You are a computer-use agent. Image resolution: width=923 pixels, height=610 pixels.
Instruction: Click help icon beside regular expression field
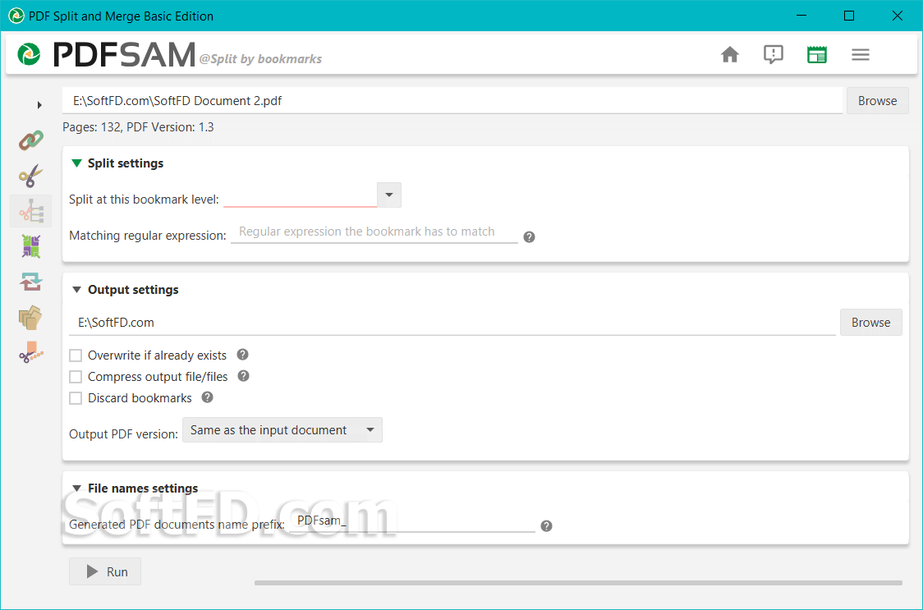pyautogui.click(x=529, y=236)
